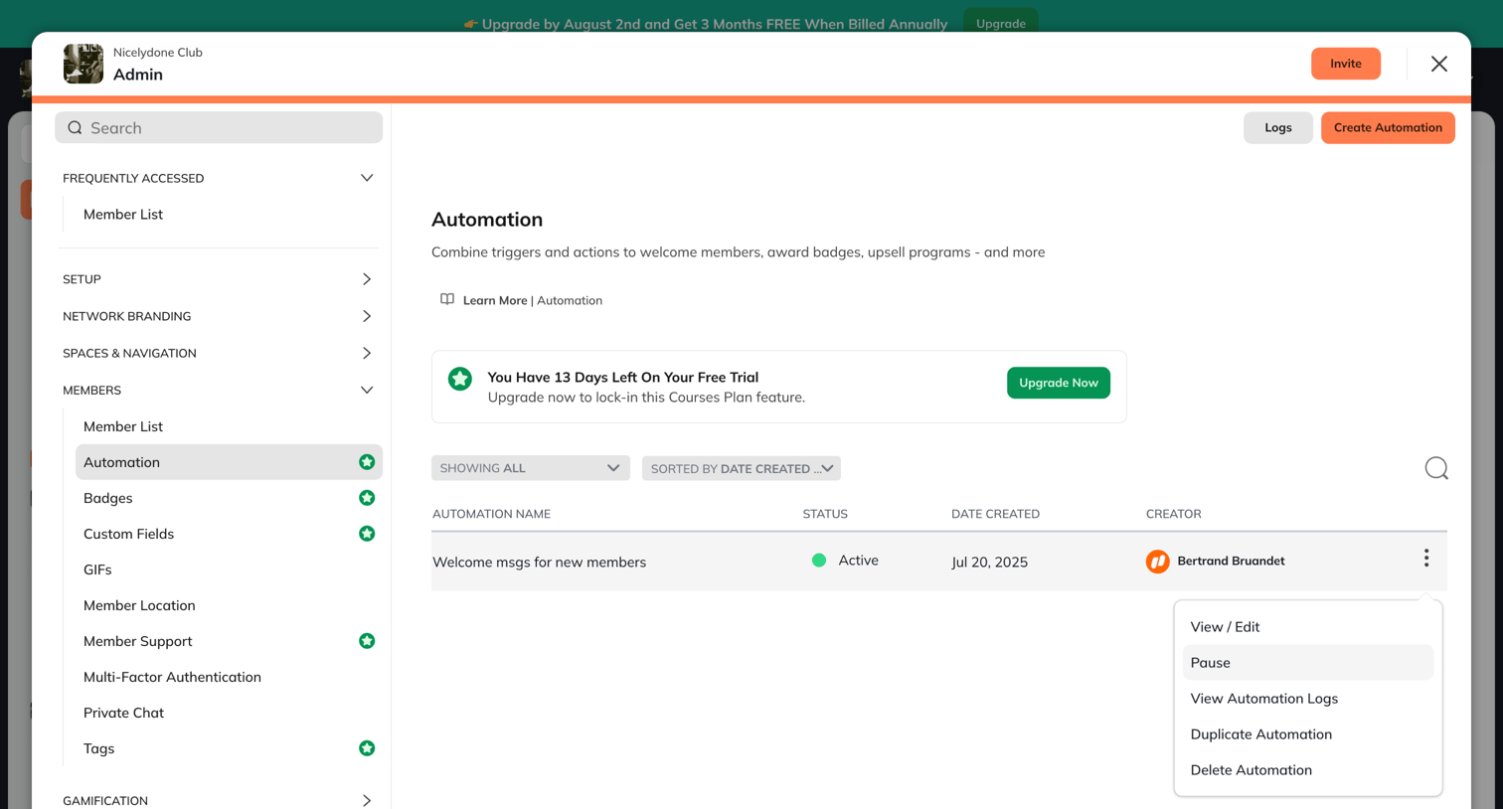Click the Jul 20, 2025 date cell
This screenshot has width=1503, height=809.
click(989, 562)
